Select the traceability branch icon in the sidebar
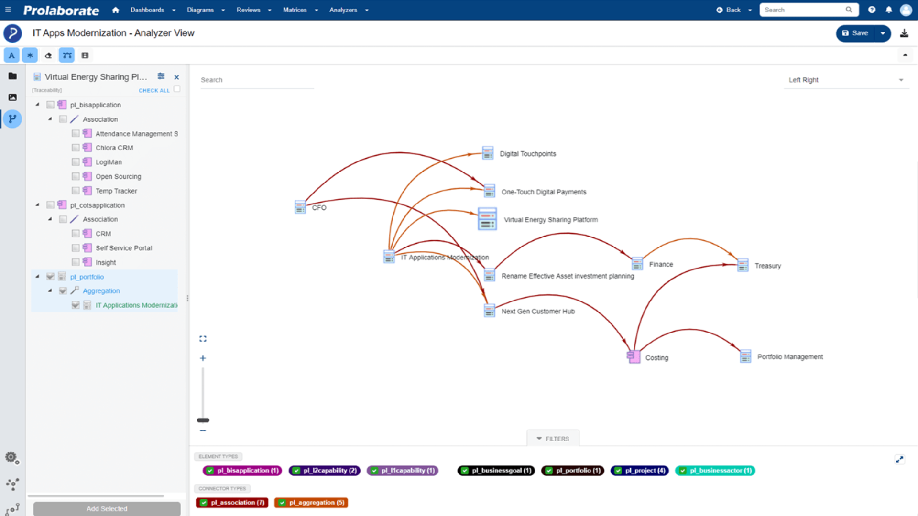918x516 pixels. click(12, 119)
